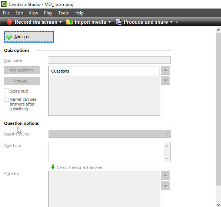Click in the Quiz name field

pyautogui.click(x=109, y=60)
